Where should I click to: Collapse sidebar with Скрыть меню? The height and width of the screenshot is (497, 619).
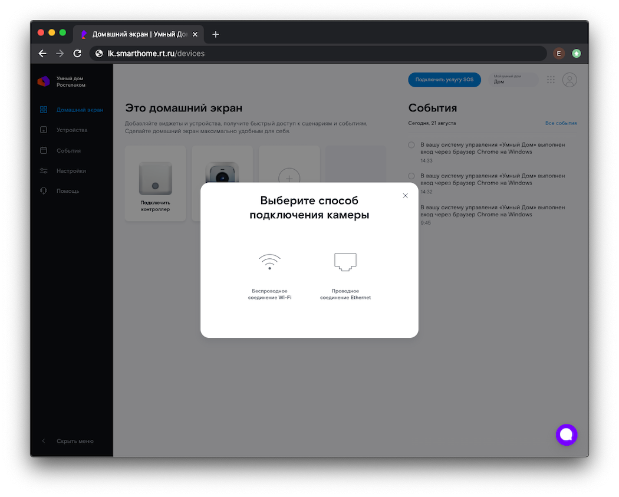point(74,441)
